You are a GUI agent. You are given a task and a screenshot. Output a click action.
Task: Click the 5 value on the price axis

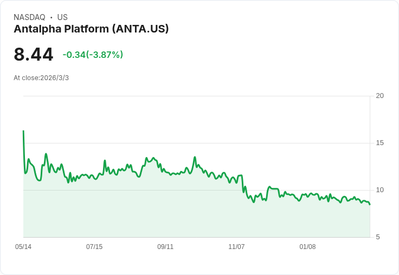(x=378, y=237)
